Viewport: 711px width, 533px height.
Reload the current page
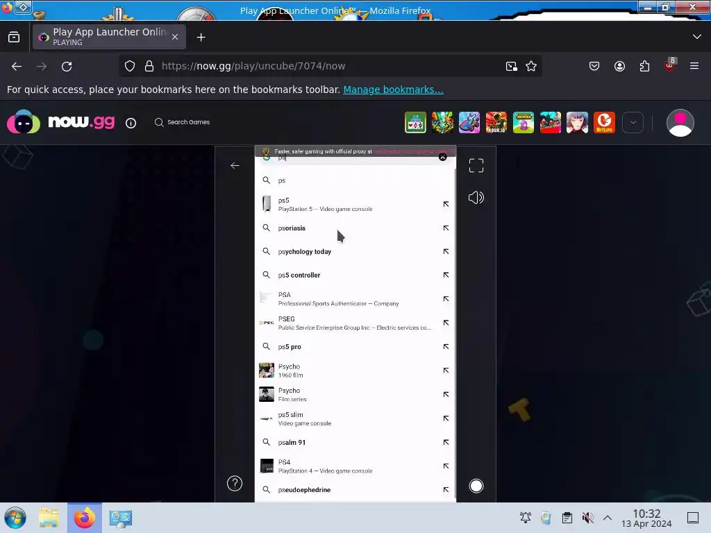(x=67, y=66)
